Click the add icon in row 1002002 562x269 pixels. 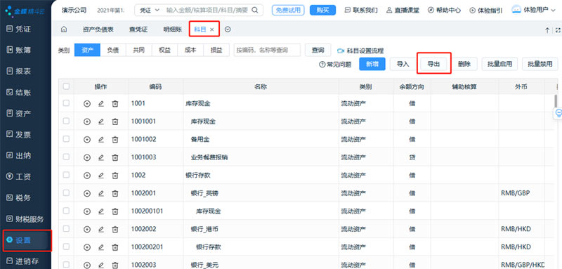(86, 229)
